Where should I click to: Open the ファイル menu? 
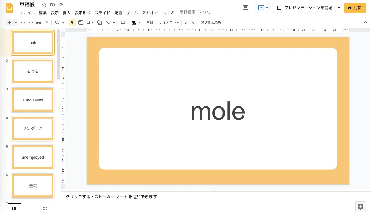(x=27, y=13)
